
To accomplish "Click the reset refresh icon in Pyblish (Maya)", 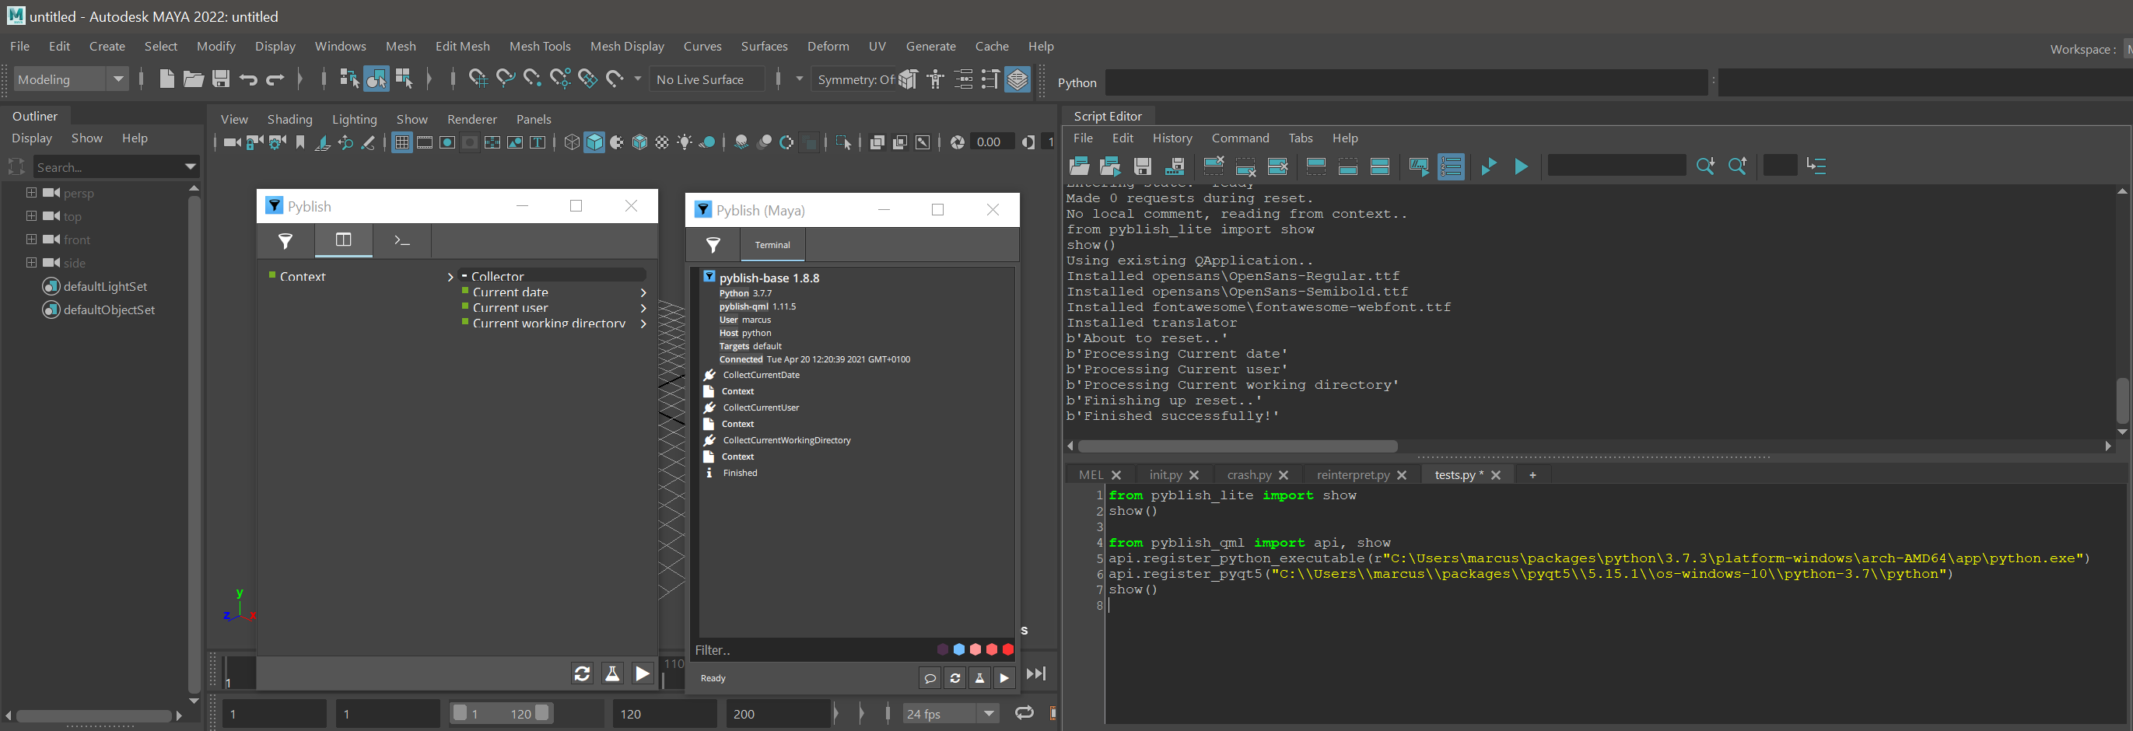I will click(x=954, y=678).
